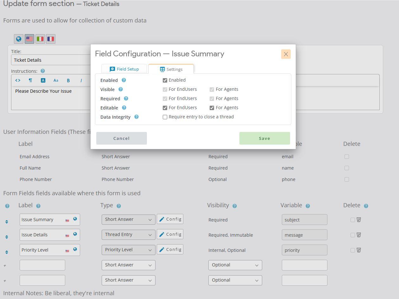The width and height of the screenshot is (399, 299).
Task: Click the help icon next to Instructions
Action: click(43, 71)
